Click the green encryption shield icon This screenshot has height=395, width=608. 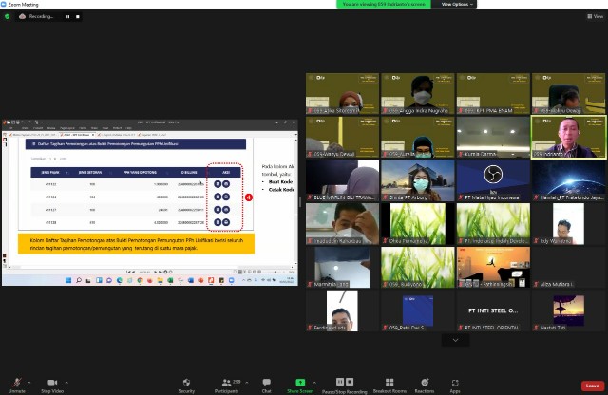tap(9, 16)
